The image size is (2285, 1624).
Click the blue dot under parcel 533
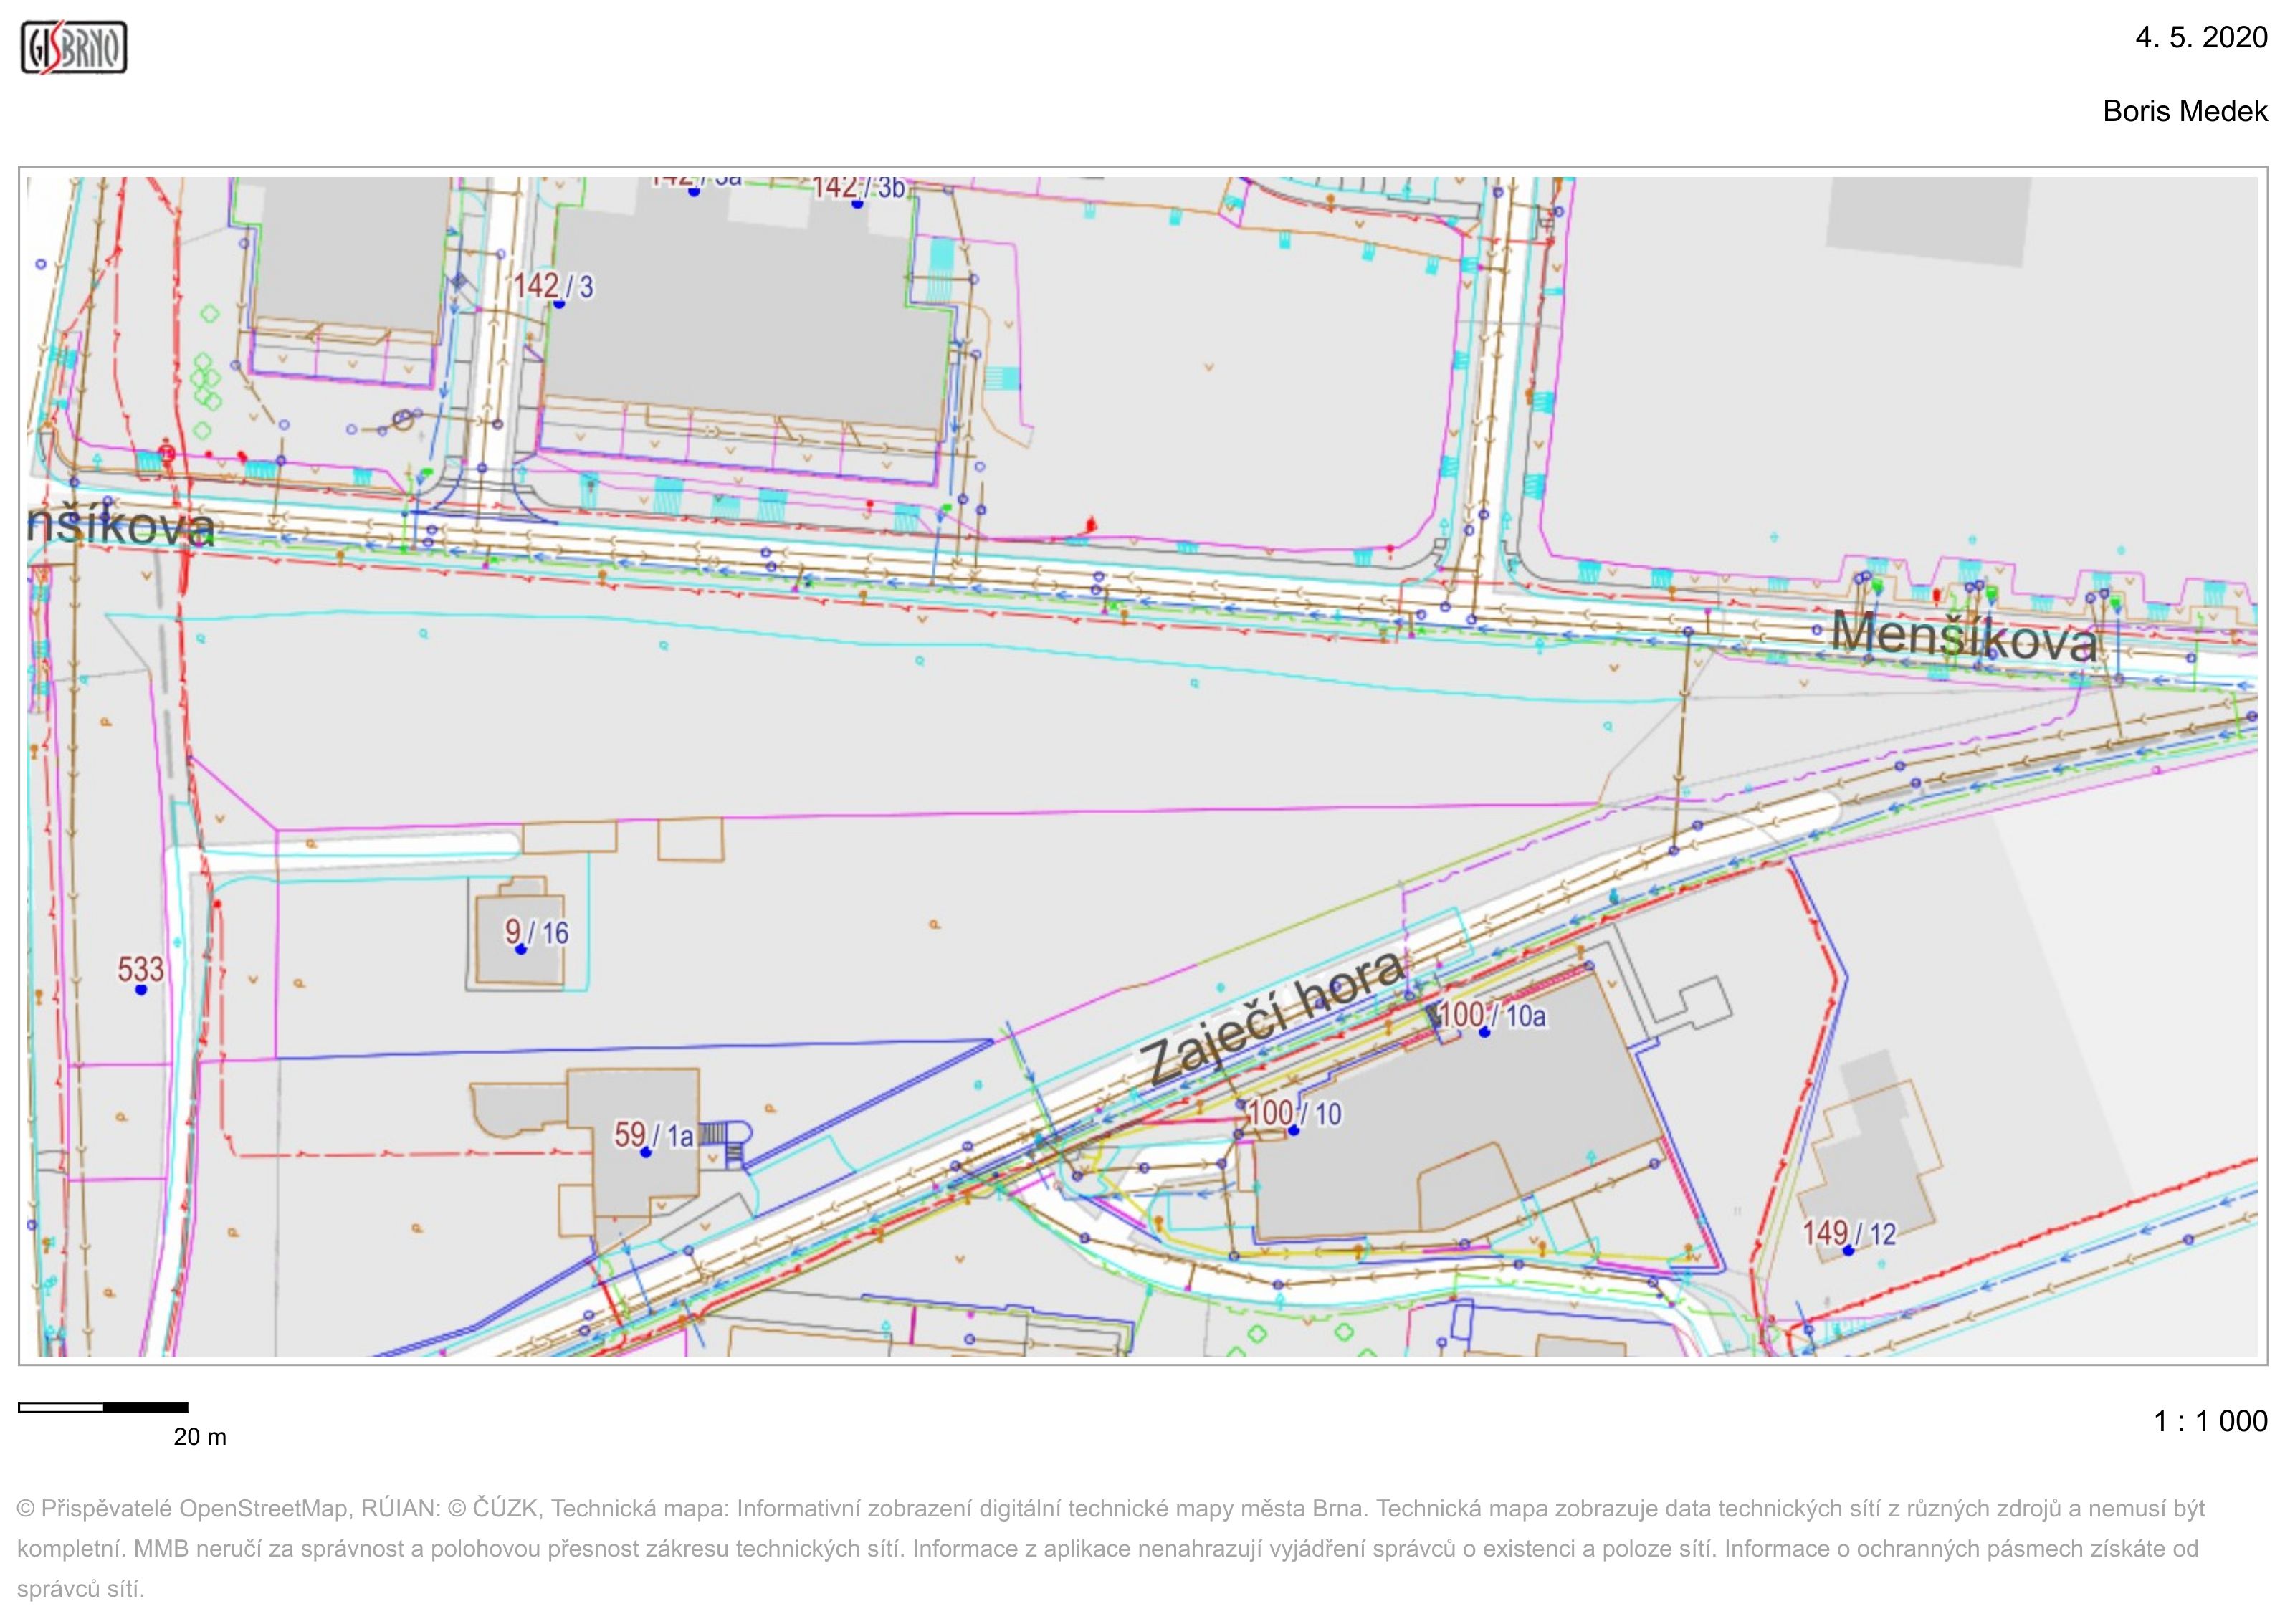[x=141, y=990]
